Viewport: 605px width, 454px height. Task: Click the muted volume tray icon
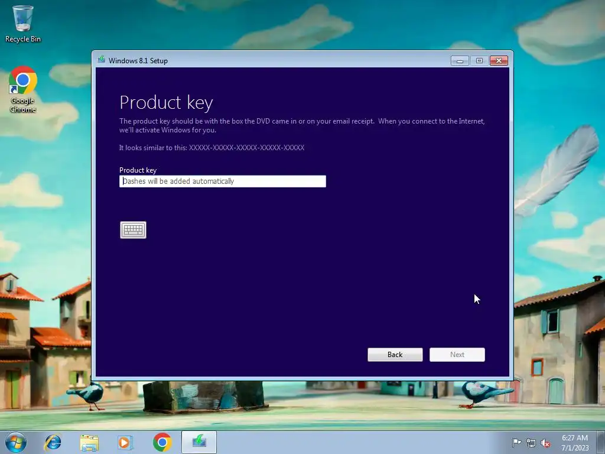[x=545, y=443]
